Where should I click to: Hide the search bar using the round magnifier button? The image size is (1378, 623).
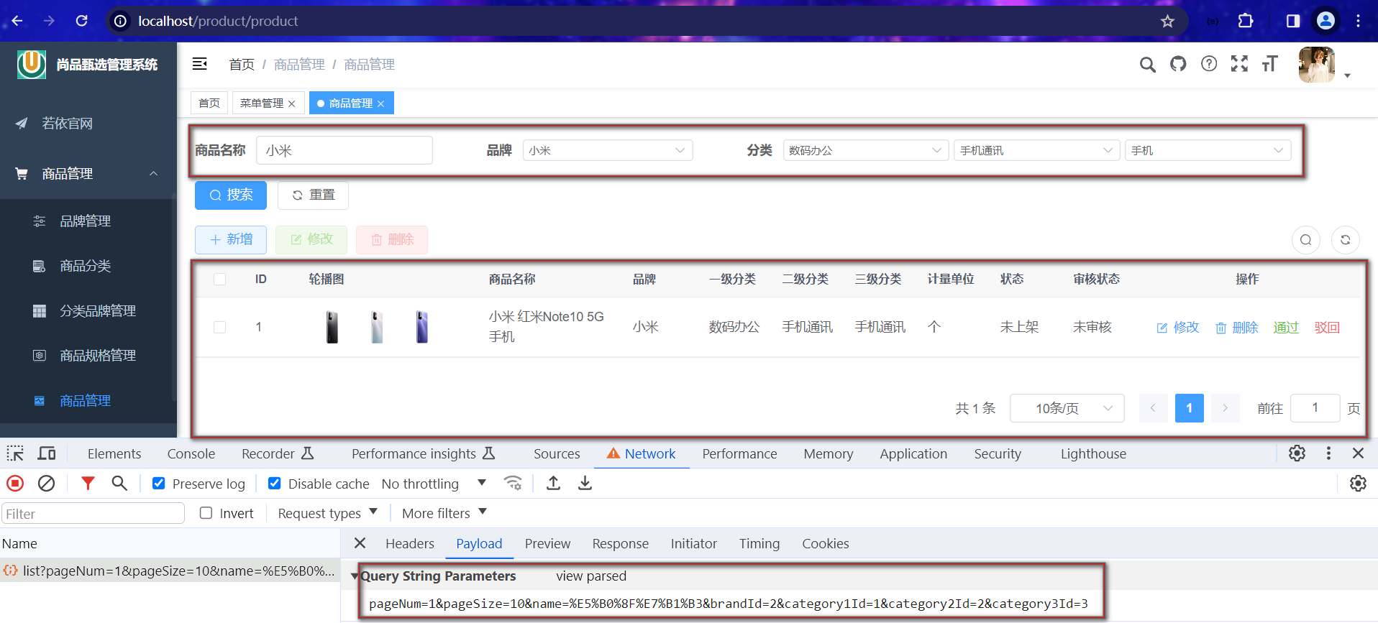[x=1306, y=240]
